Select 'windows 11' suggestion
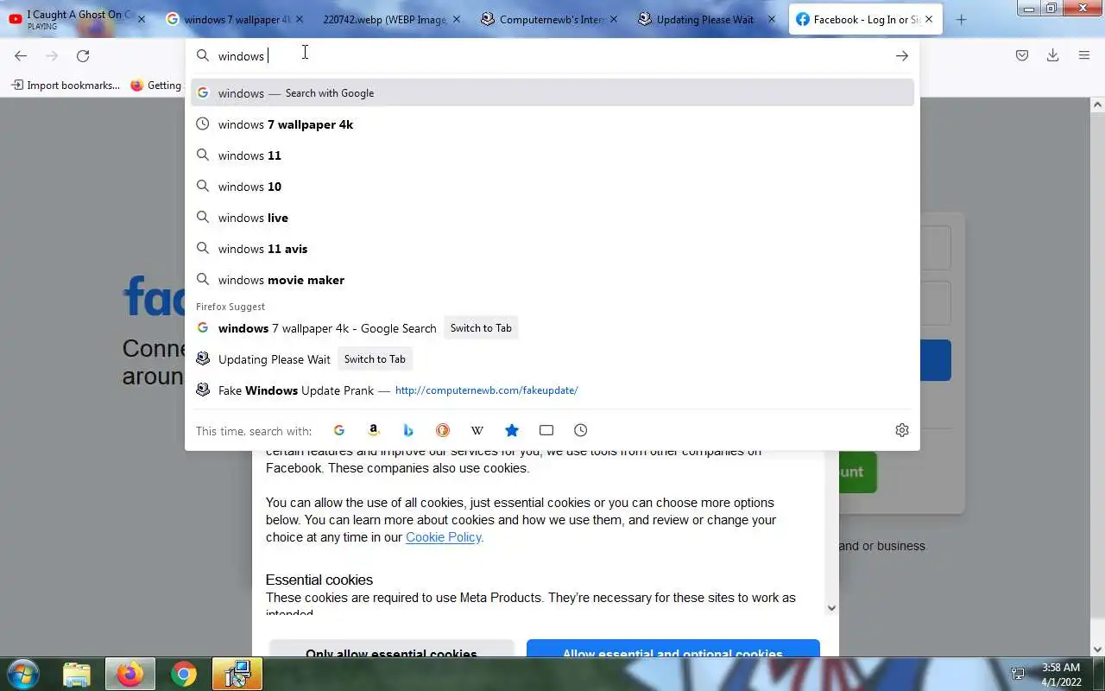This screenshot has height=691, width=1105. (552, 155)
